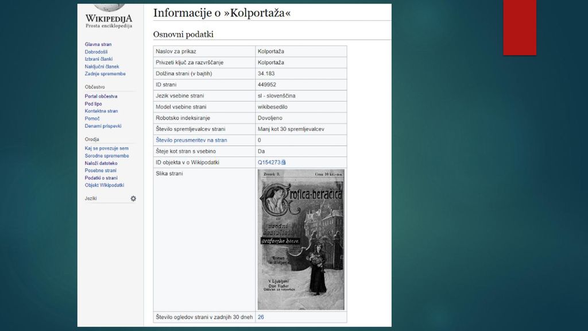Click 'Osnovni podatki' section heading

[x=183, y=34]
